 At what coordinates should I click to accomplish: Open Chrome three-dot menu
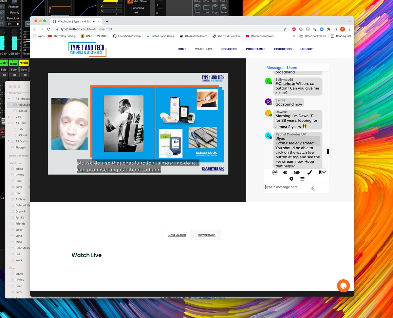point(349,29)
